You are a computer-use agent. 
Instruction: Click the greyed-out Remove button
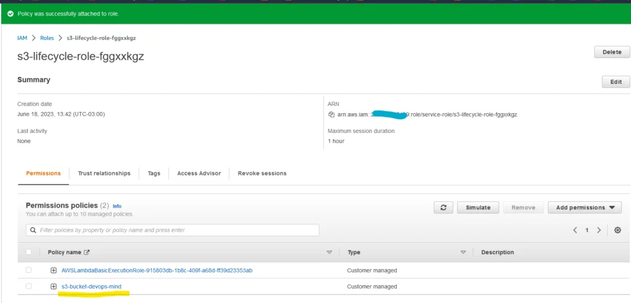[x=523, y=208]
